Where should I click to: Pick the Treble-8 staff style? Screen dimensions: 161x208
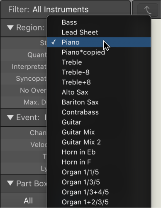[x=99, y=72]
